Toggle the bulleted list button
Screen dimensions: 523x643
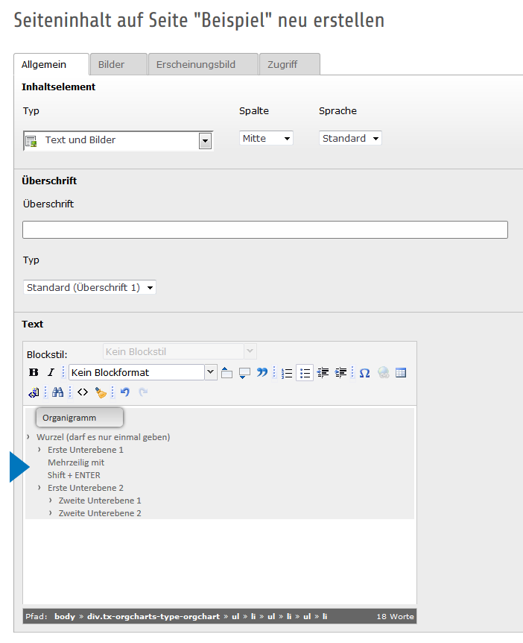304,372
